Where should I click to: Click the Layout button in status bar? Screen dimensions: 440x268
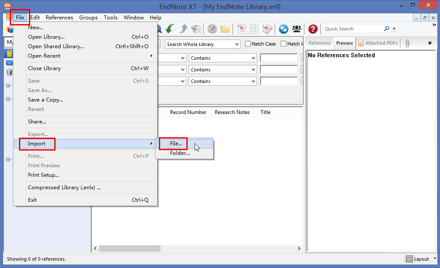click(418, 259)
